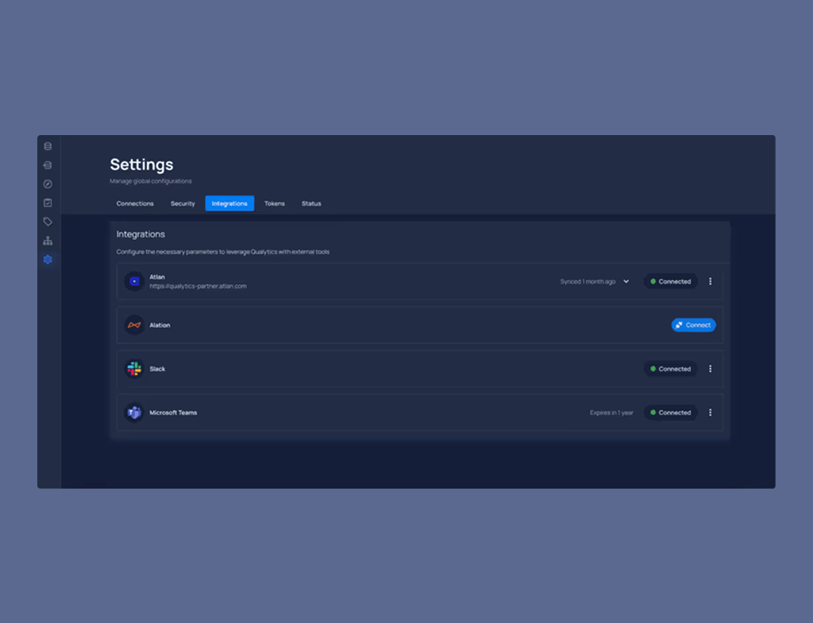The height and width of the screenshot is (623, 813).
Task: Open the tags sidebar icon
Action: coord(48,222)
